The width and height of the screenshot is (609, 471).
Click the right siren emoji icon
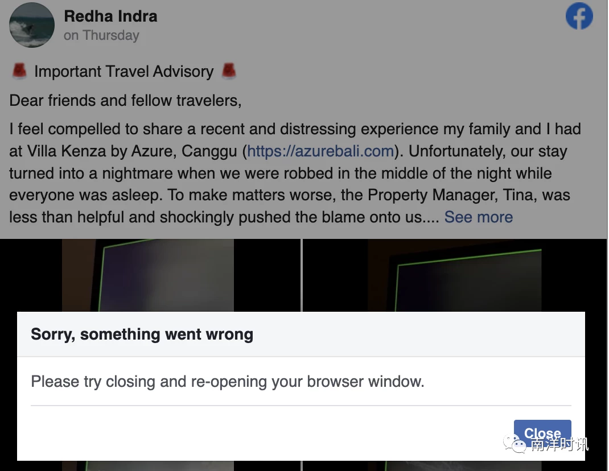pyautogui.click(x=229, y=71)
